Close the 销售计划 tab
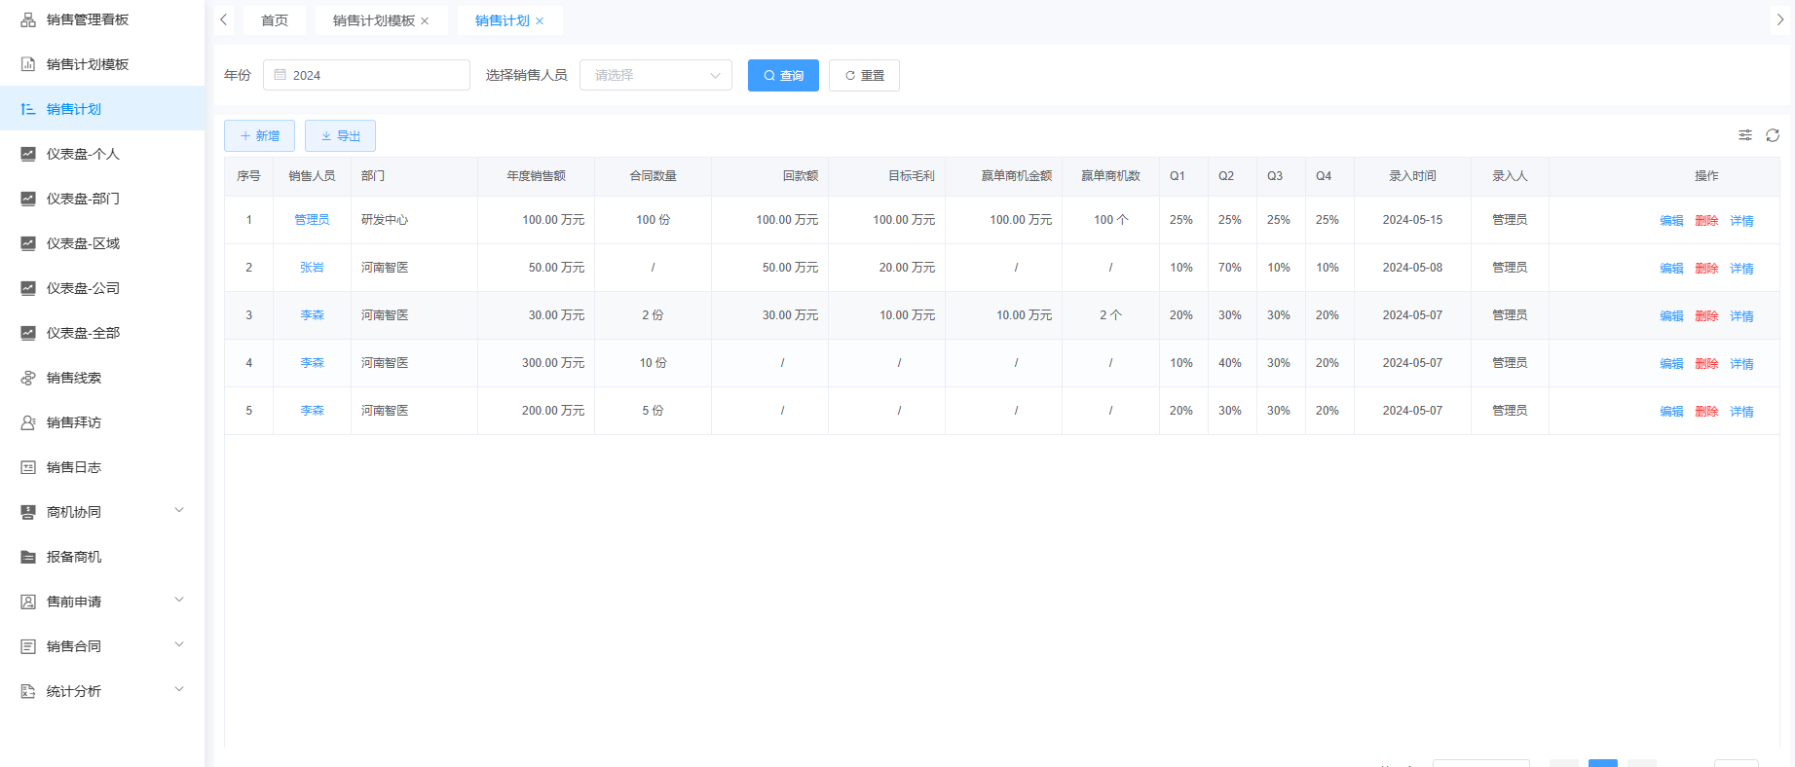Image resolution: width=1795 pixels, height=767 pixels. coord(540,20)
